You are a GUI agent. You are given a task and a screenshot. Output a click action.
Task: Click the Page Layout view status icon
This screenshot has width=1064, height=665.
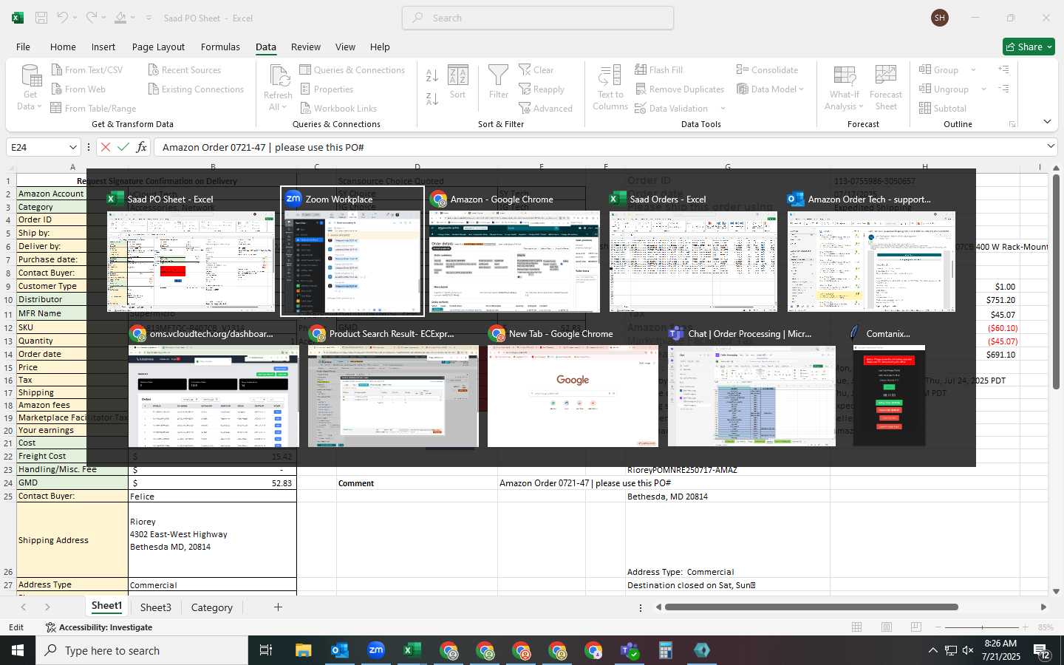(x=886, y=627)
